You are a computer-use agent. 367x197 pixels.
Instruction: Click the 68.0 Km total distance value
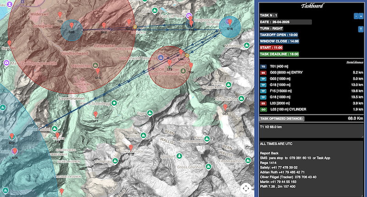click(x=355, y=118)
